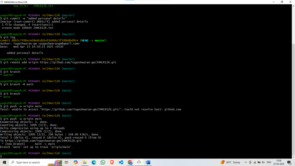The height and width of the screenshot is (166, 295).
Task: Click the 'Total 3 (delta 0), reused 0' line
Action: 51,137
